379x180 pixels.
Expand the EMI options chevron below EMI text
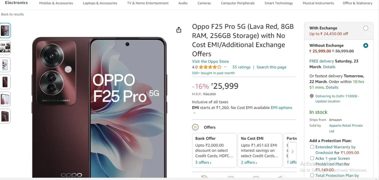(194, 113)
